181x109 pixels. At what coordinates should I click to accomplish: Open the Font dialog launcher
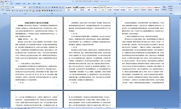40,14
